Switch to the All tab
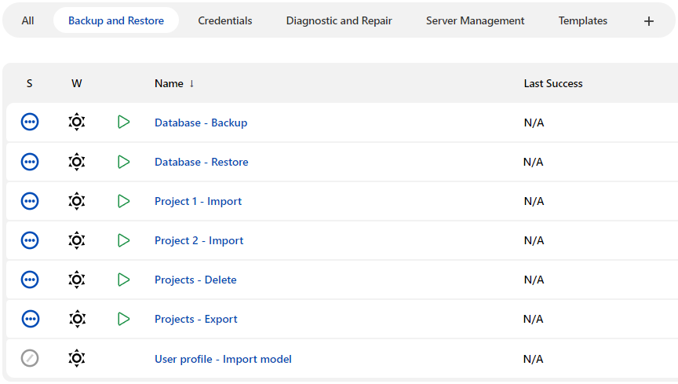The image size is (678, 384). click(x=28, y=21)
